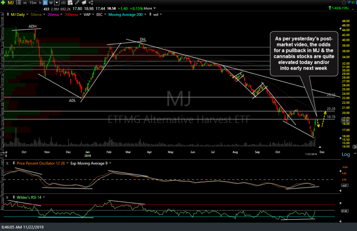Switch to the W weekly timeframe
The height and width of the screenshot is (231, 357).
(x=51, y=3)
